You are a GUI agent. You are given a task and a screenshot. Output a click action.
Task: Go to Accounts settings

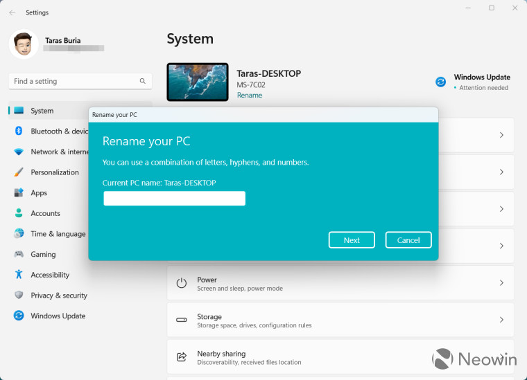click(x=49, y=213)
